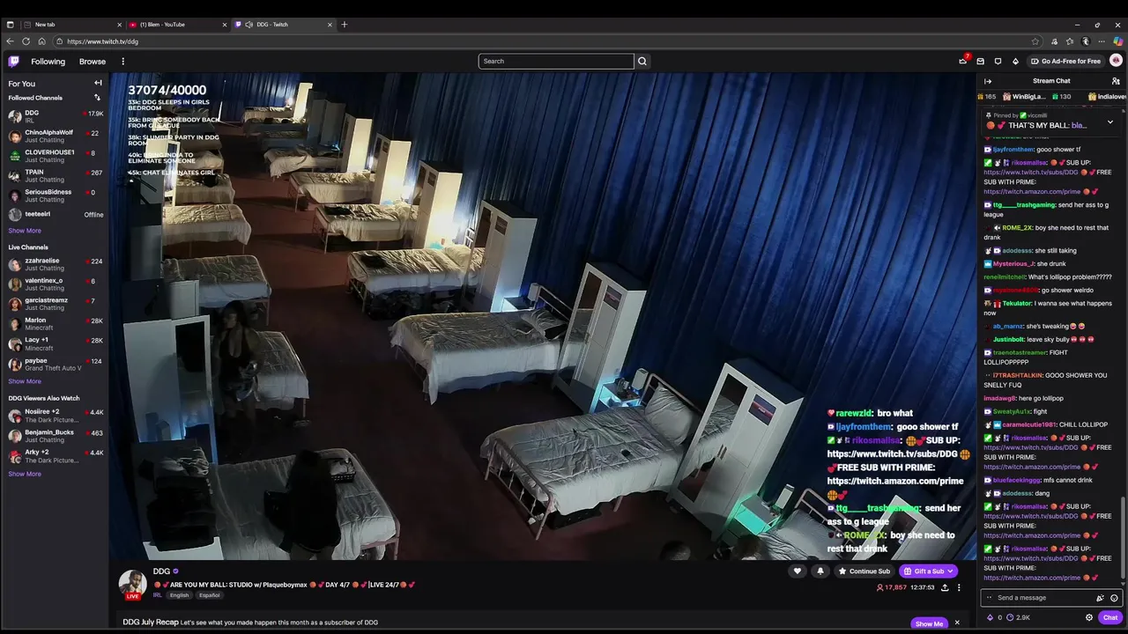Open the user profile avatar menu
Image resolution: width=1128 pixels, height=634 pixels.
(x=1116, y=61)
